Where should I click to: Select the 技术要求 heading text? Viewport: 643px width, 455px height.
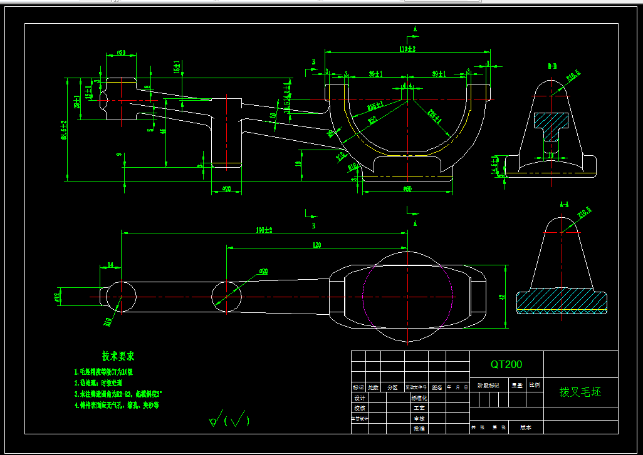pos(118,356)
